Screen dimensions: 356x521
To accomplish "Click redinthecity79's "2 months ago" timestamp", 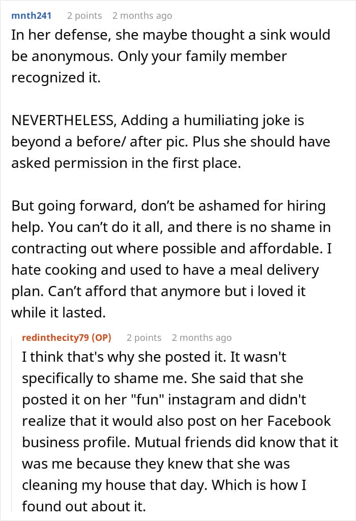I will point(201,337).
